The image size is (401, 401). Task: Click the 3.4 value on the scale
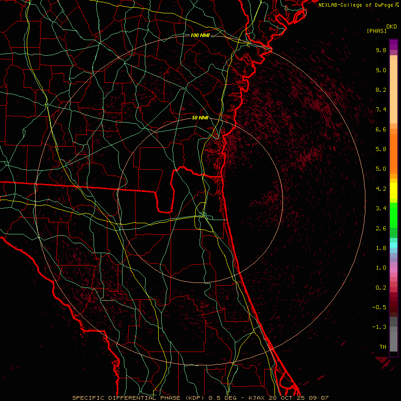[381, 209]
